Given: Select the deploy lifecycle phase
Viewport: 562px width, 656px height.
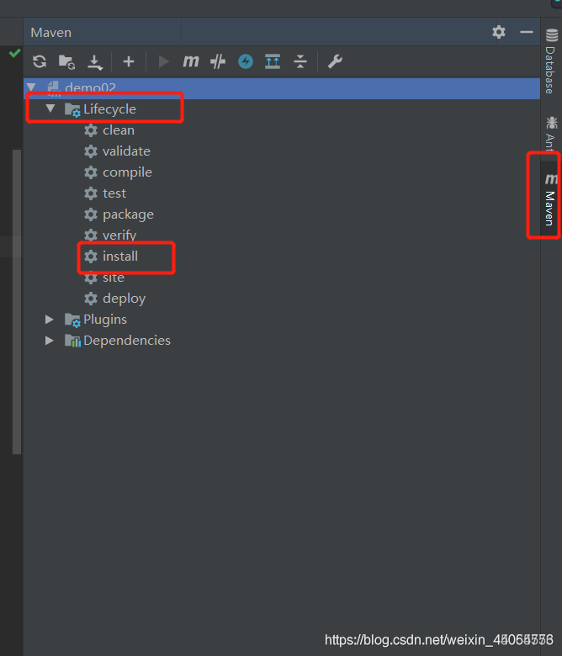Looking at the screenshot, I should [x=124, y=299].
